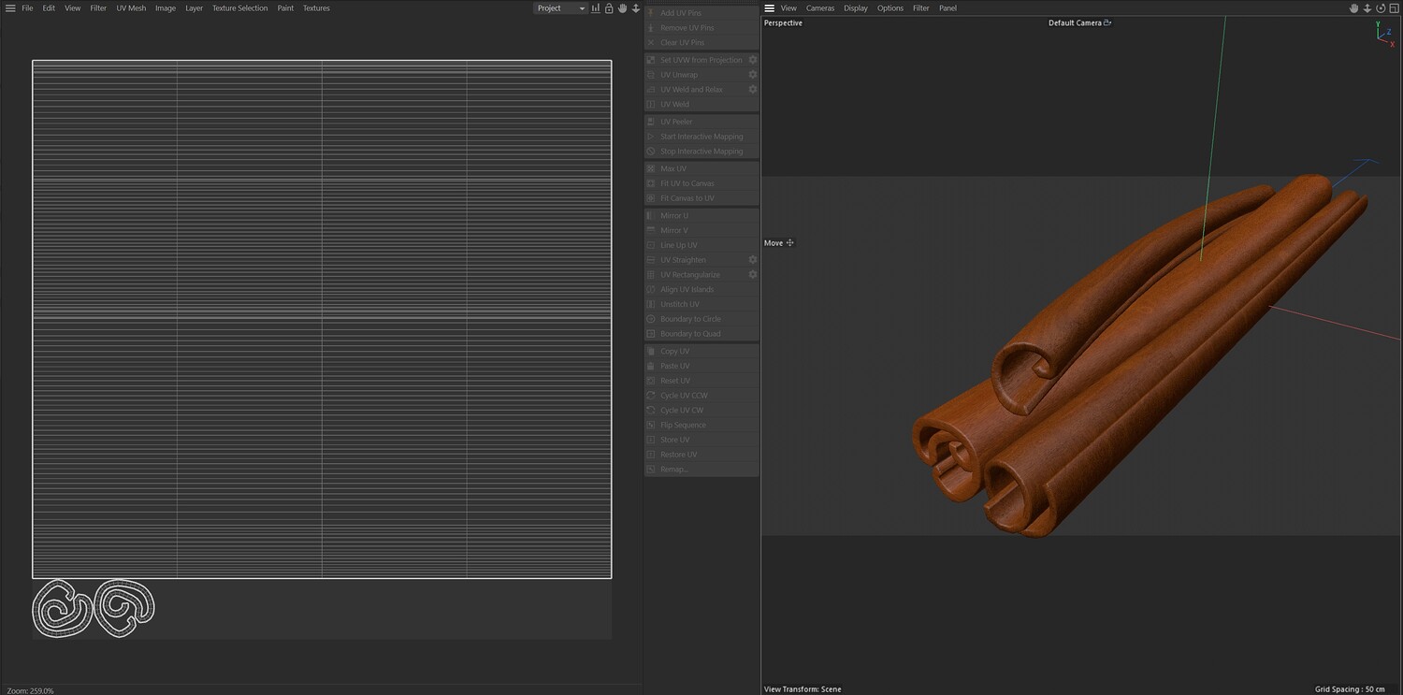The width and height of the screenshot is (1403, 695).
Task: Click the Copy UV command
Action: coord(701,352)
